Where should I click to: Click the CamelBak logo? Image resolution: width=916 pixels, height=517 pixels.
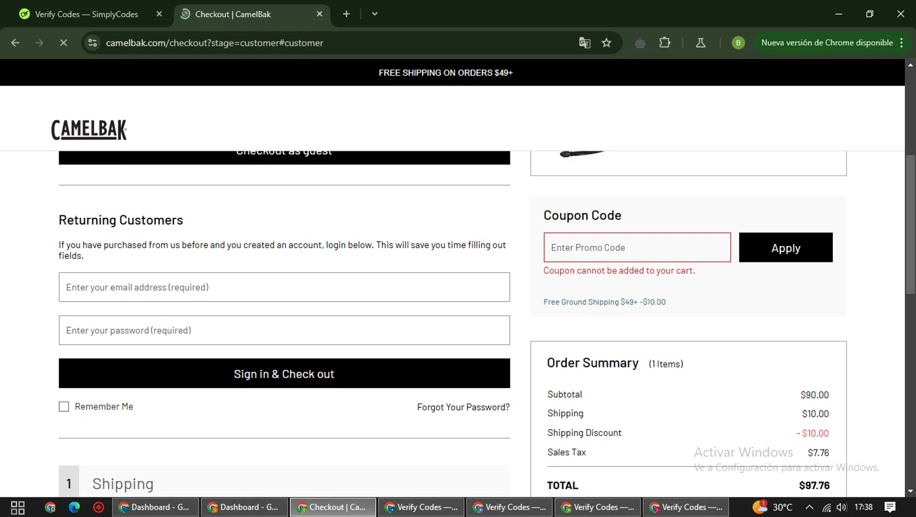tap(89, 129)
